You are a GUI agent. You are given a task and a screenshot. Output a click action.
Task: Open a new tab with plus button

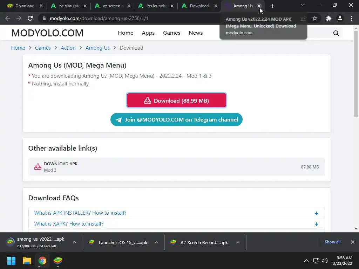(x=272, y=6)
